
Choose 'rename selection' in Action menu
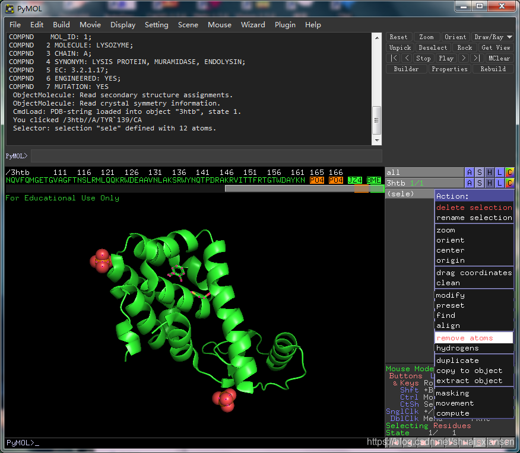(474, 218)
